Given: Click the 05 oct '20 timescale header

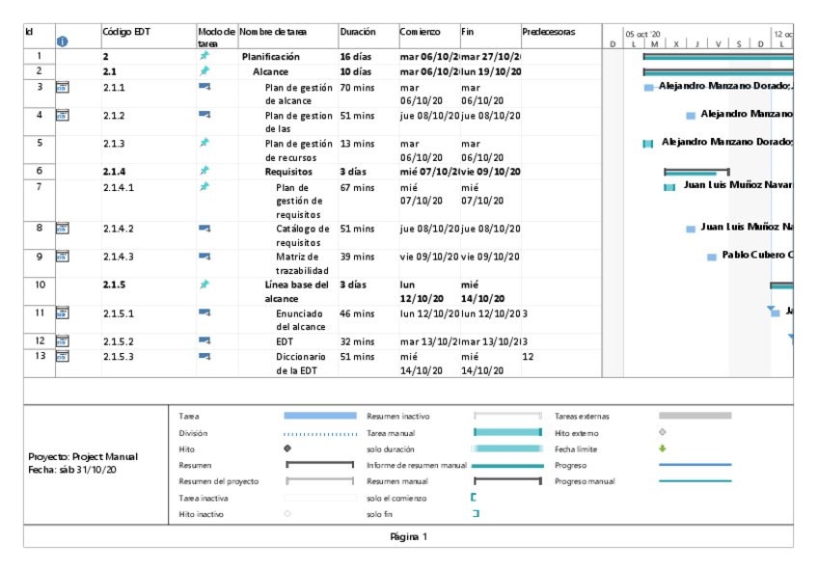Looking at the screenshot, I should pos(638,33).
